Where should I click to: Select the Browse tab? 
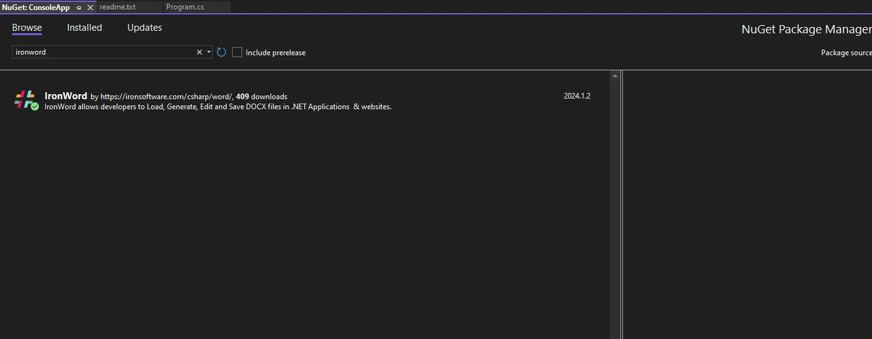(x=27, y=28)
